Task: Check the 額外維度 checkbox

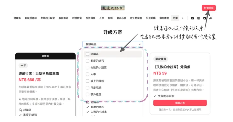Action: pos(88,94)
